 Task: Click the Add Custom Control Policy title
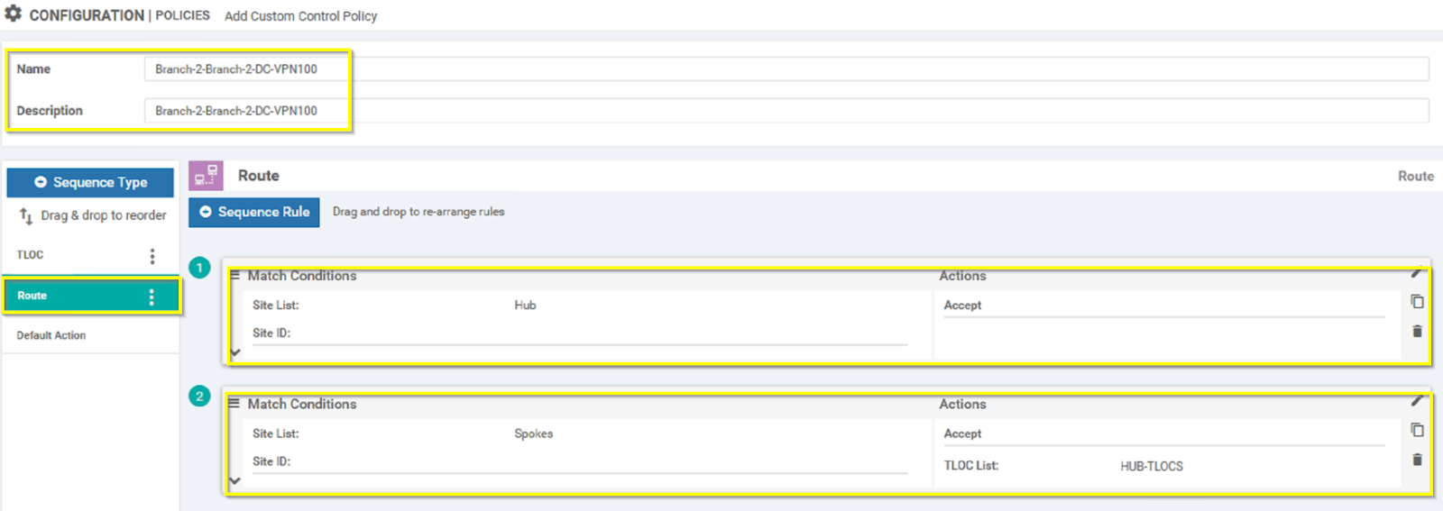300,16
